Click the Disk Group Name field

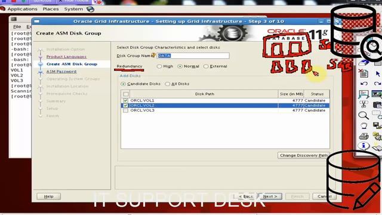coord(193,56)
